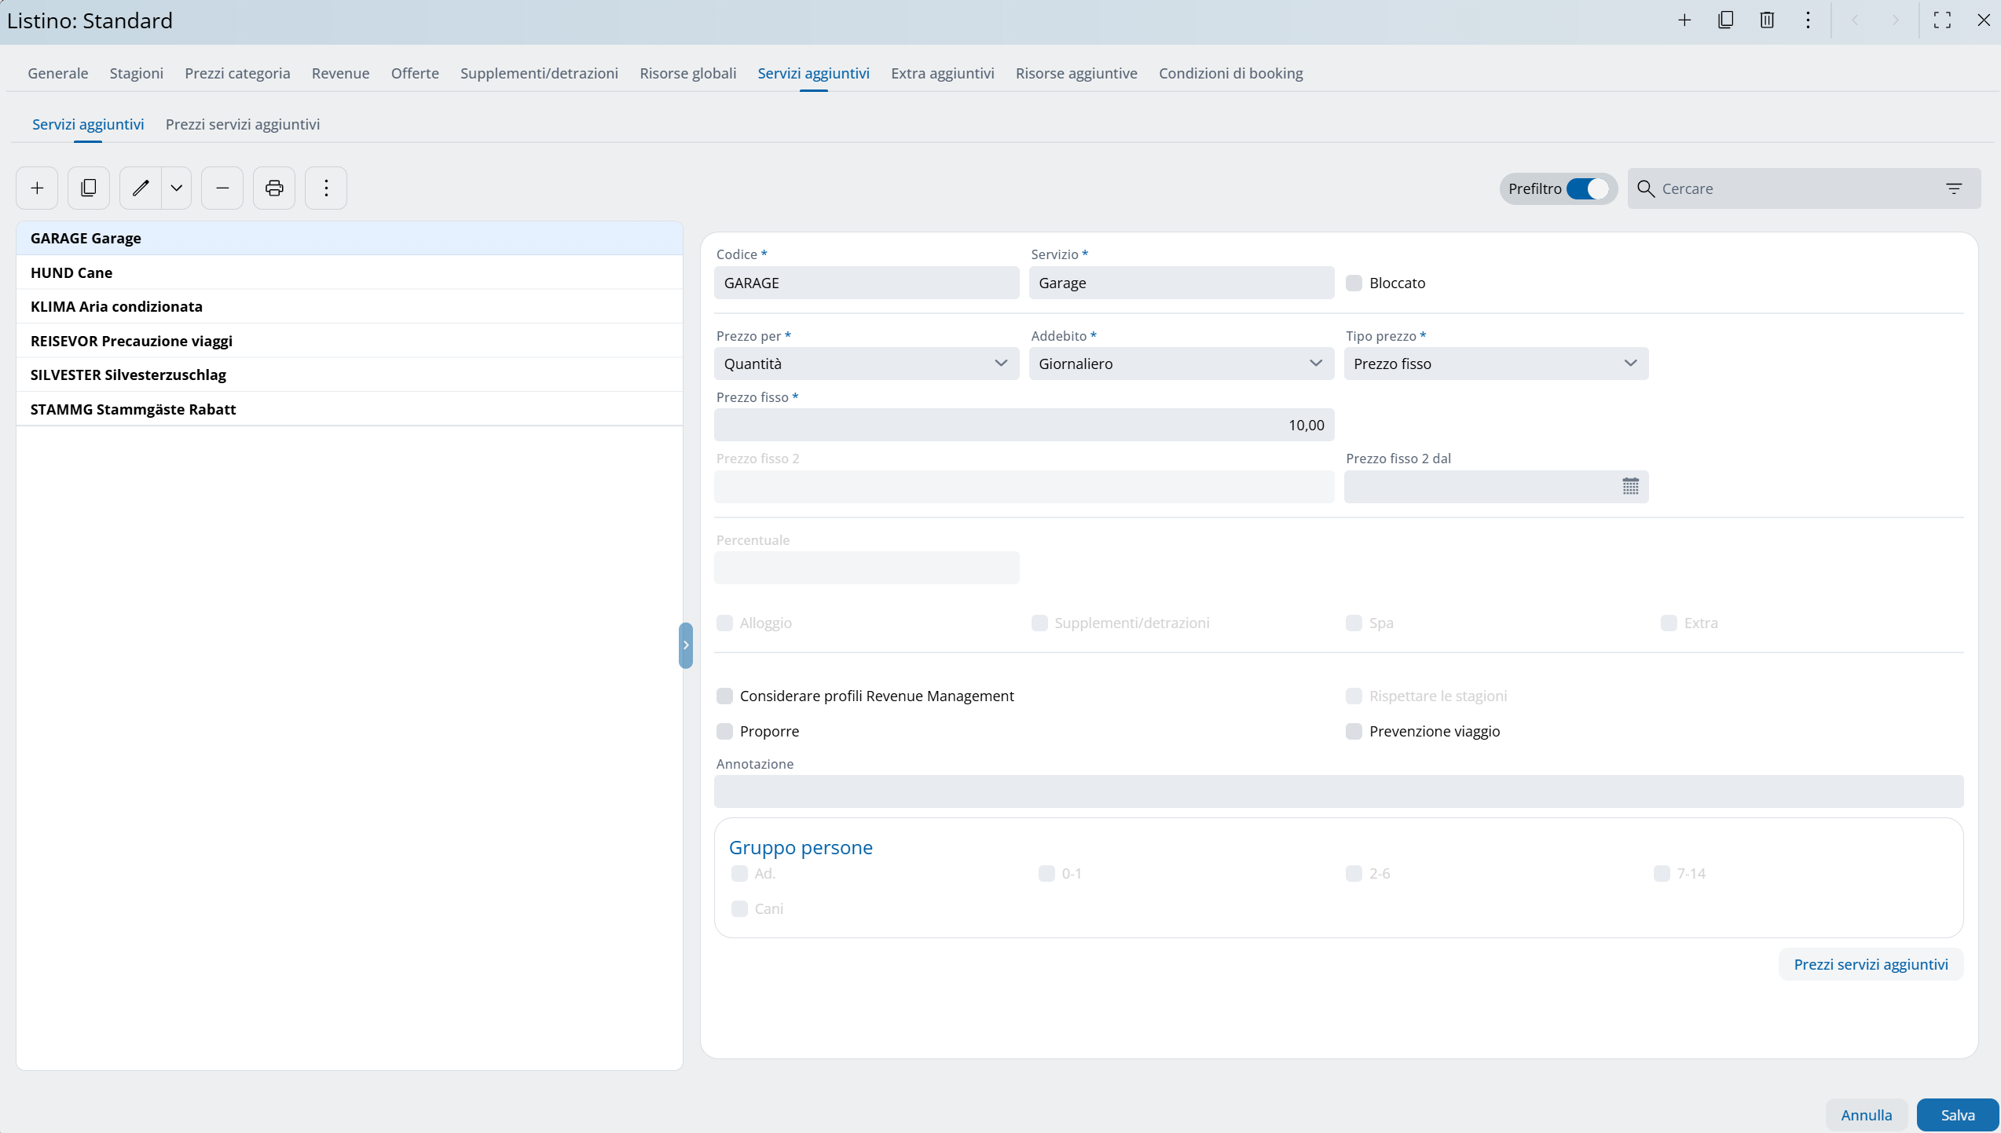2001x1133 pixels.
Task: Check the Bloccato checkbox
Action: coord(1354,283)
